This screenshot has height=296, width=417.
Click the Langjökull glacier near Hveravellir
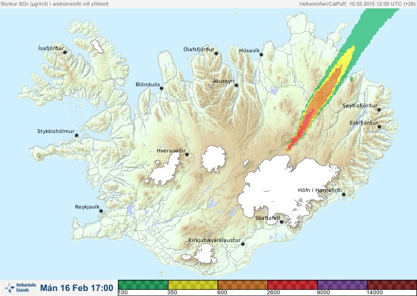tap(166, 169)
